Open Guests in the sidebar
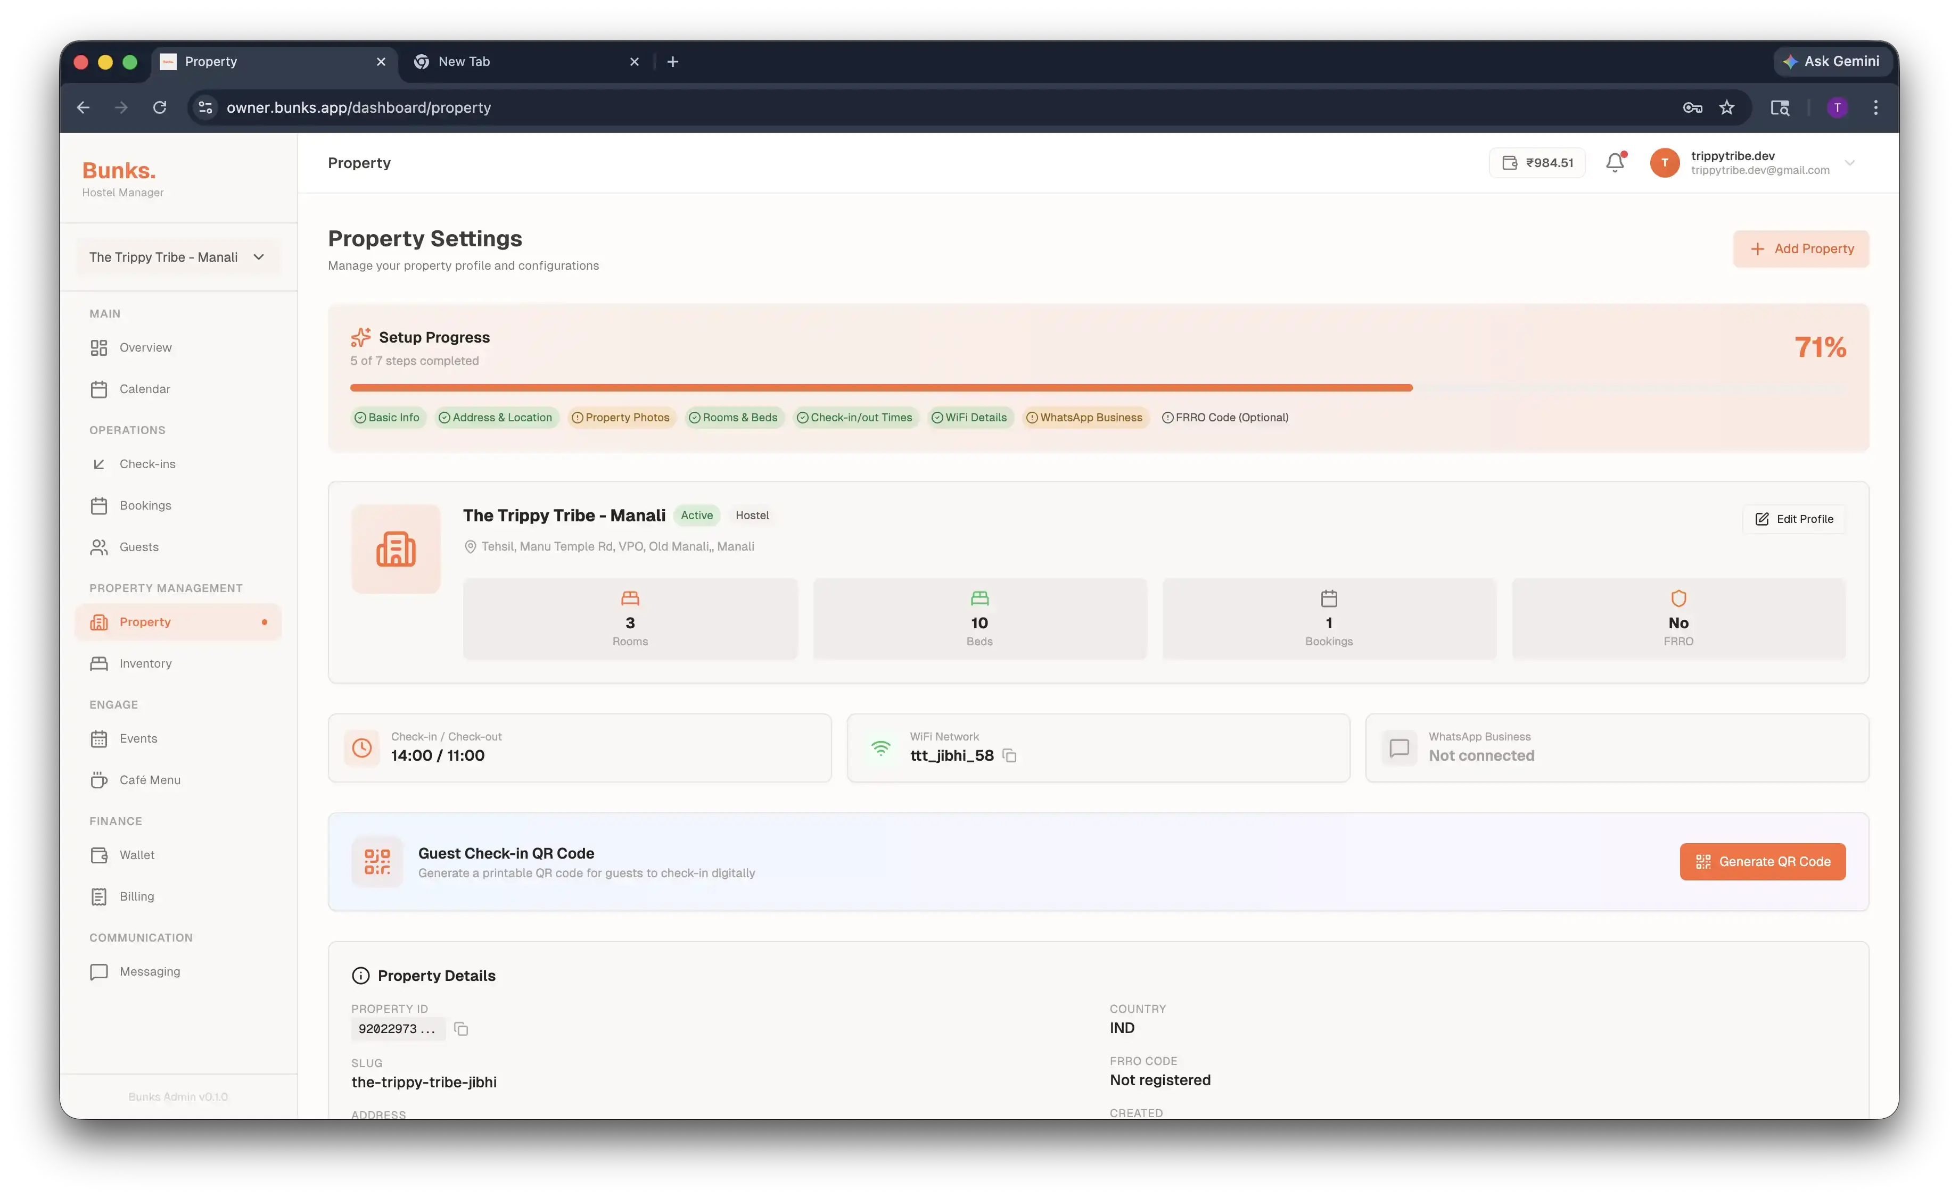Screen dimensions: 1959x1198 point(178,546)
